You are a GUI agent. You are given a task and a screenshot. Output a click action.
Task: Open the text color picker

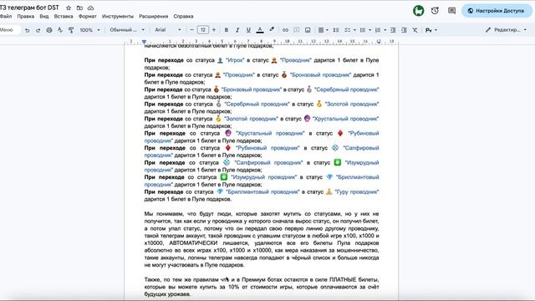click(x=260, y=30)
